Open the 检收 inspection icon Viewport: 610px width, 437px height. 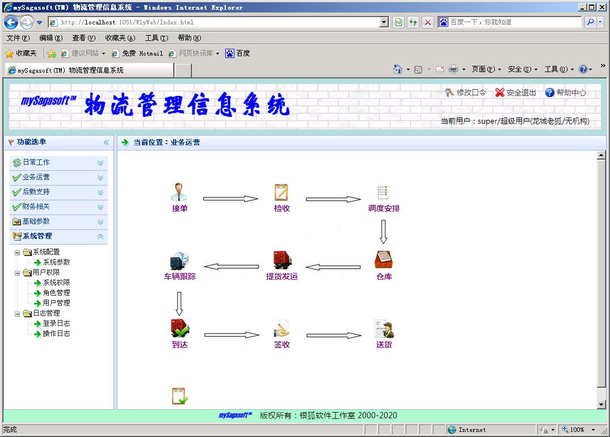pos(281,192)
